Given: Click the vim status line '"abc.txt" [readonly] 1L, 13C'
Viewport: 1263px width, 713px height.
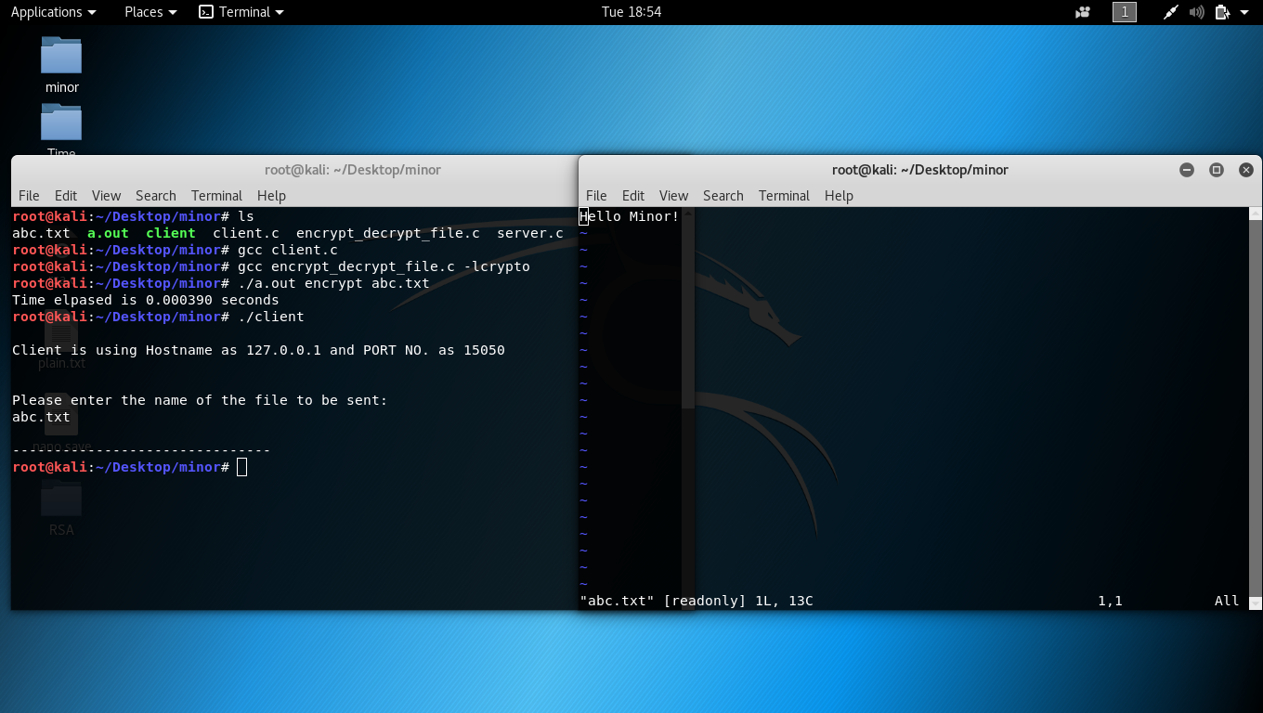Looking at the screenshot, I should coord(697,601).
